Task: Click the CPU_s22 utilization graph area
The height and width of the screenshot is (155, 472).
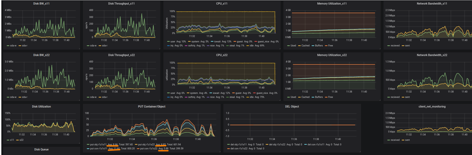Action: [x=226, y=74]
